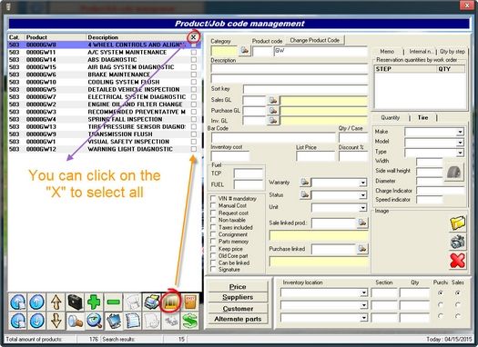The width and height of the screenshot is (478, 347).
Task: Toggle the Taxes included checkbox
Action: pos(213,227)
